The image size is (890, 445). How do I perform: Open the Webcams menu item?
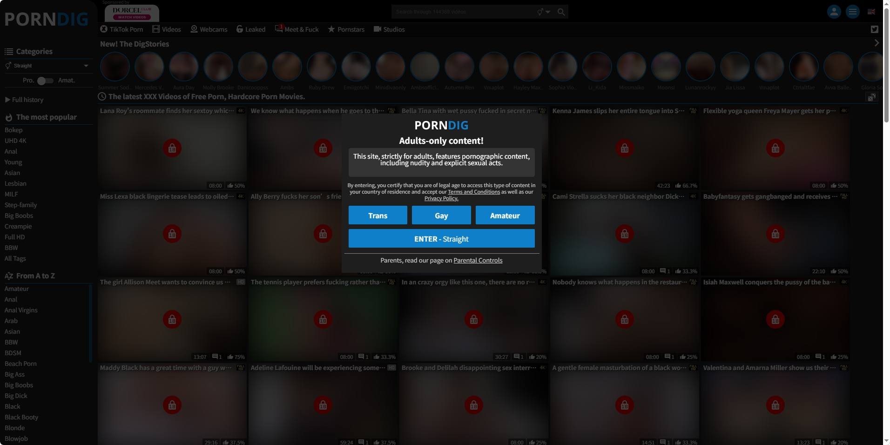(209, 29)
